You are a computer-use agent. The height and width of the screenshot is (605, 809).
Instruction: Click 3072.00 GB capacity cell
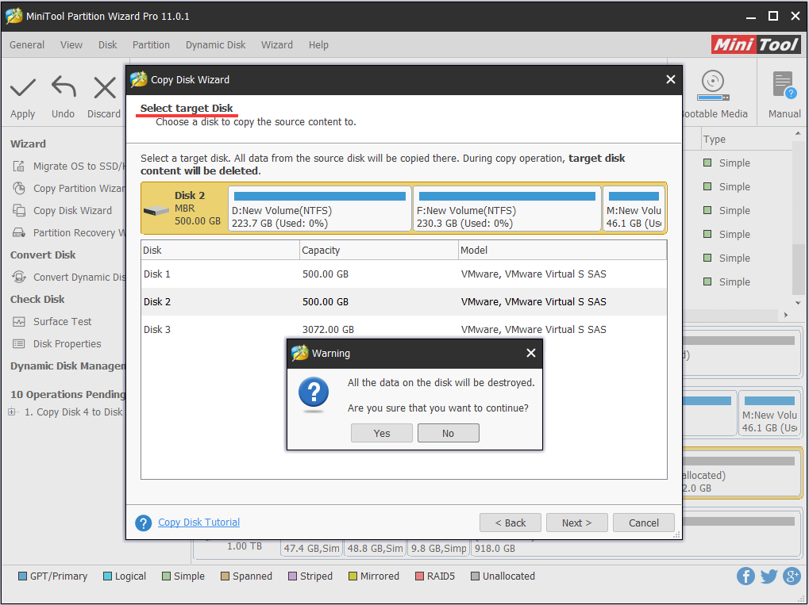coord(328,329)
